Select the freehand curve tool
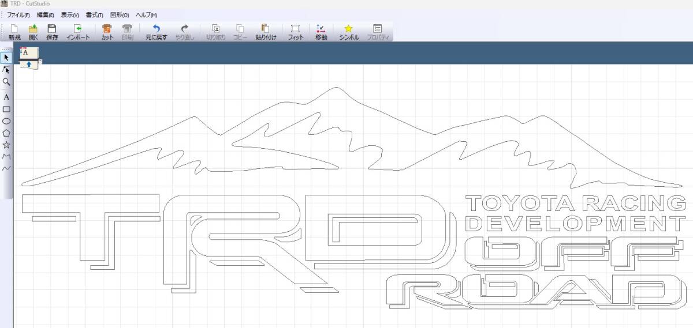Viewport: 693px width, 328px height. (6, 168)
